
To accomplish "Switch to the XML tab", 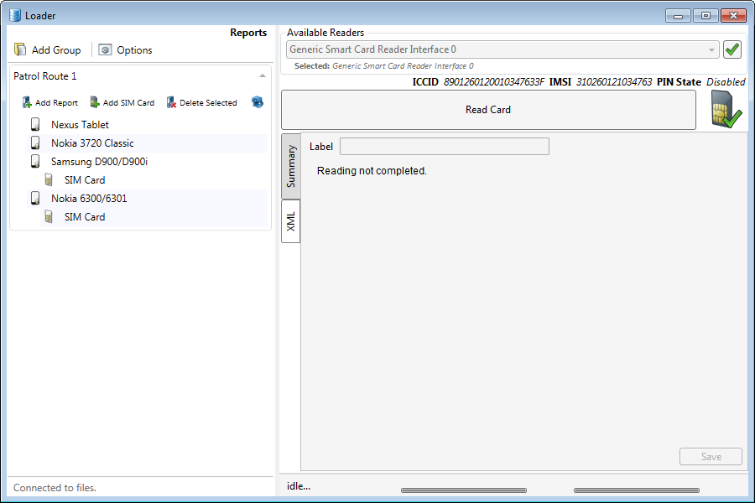I will 291,221.
